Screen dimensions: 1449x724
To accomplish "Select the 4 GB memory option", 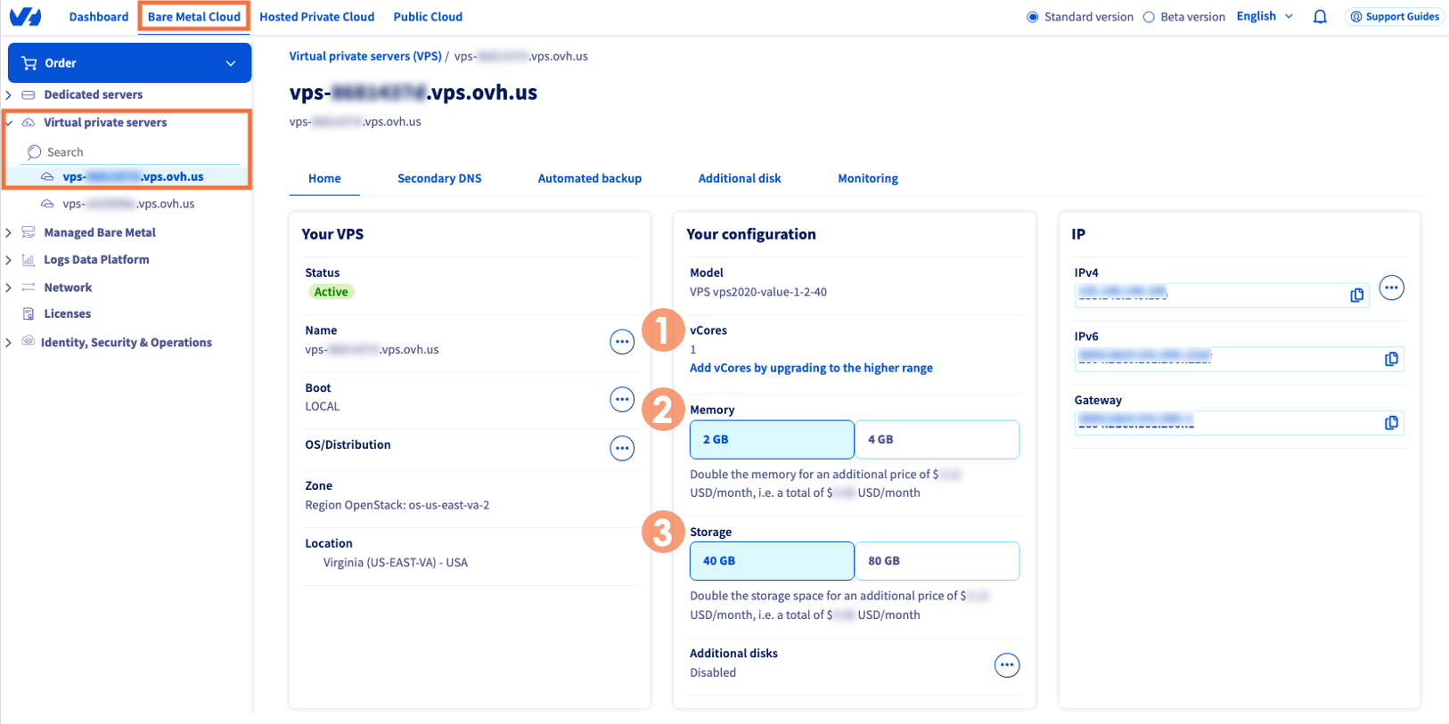I will pyautogui.click(x=937, y=439).
